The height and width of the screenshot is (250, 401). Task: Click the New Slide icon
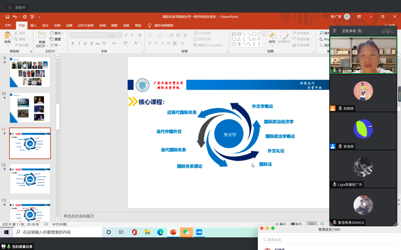(x=42, y=37)
